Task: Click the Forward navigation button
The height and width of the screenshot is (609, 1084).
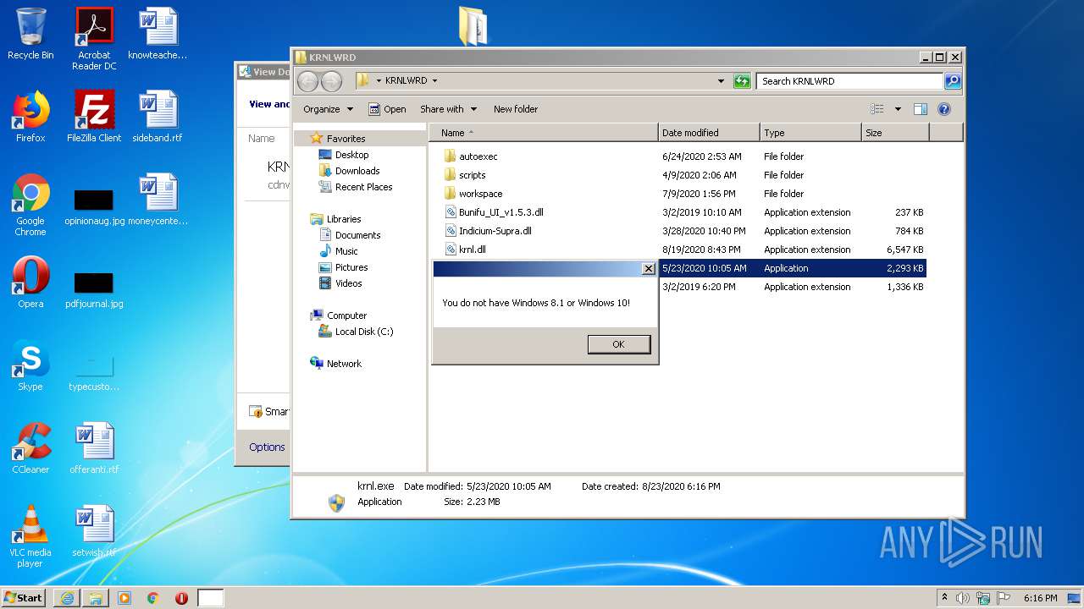Action: [x=331, y=81]
